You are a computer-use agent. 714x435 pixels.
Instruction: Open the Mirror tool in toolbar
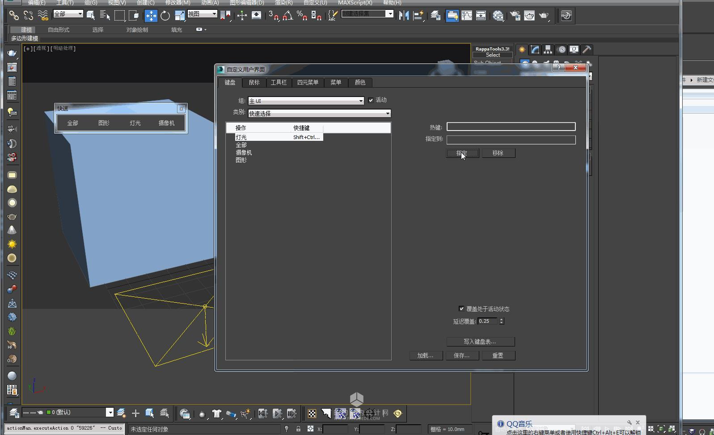tap(404, 16)
